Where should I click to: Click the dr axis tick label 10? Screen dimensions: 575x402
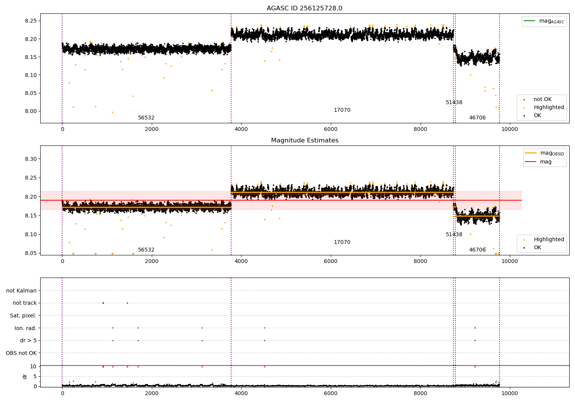point(33,367)
